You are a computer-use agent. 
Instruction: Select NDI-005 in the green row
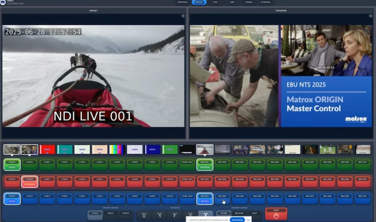275,165
